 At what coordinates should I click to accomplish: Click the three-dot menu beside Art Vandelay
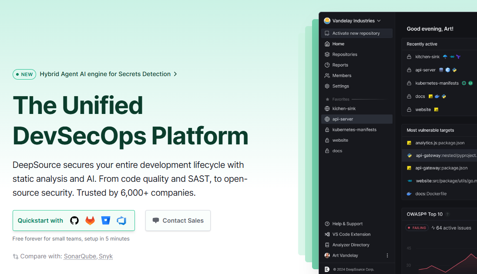point(387,255)
